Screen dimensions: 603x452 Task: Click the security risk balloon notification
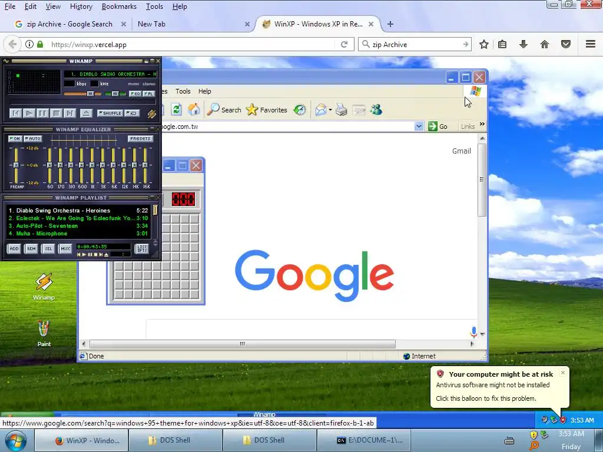tap(499, 386)
